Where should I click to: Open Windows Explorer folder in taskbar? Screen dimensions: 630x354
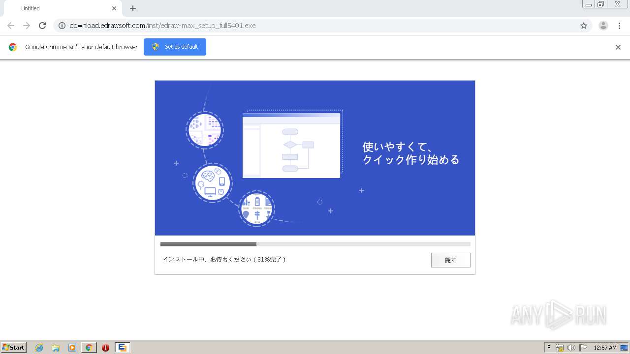[56, 348]
